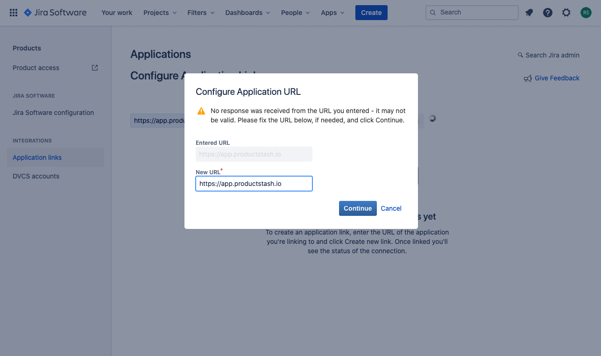Click the megaphone Give Feedback icon
Image resolution: width=601 pixels, height=356 pixels.
pyautogui.click(x=528, y=78)
